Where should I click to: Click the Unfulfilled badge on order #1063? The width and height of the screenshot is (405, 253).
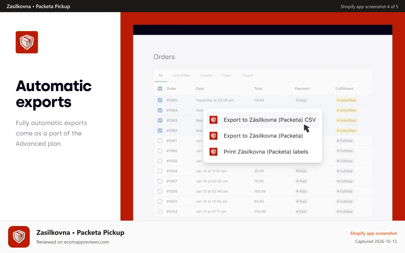[347, 120]
